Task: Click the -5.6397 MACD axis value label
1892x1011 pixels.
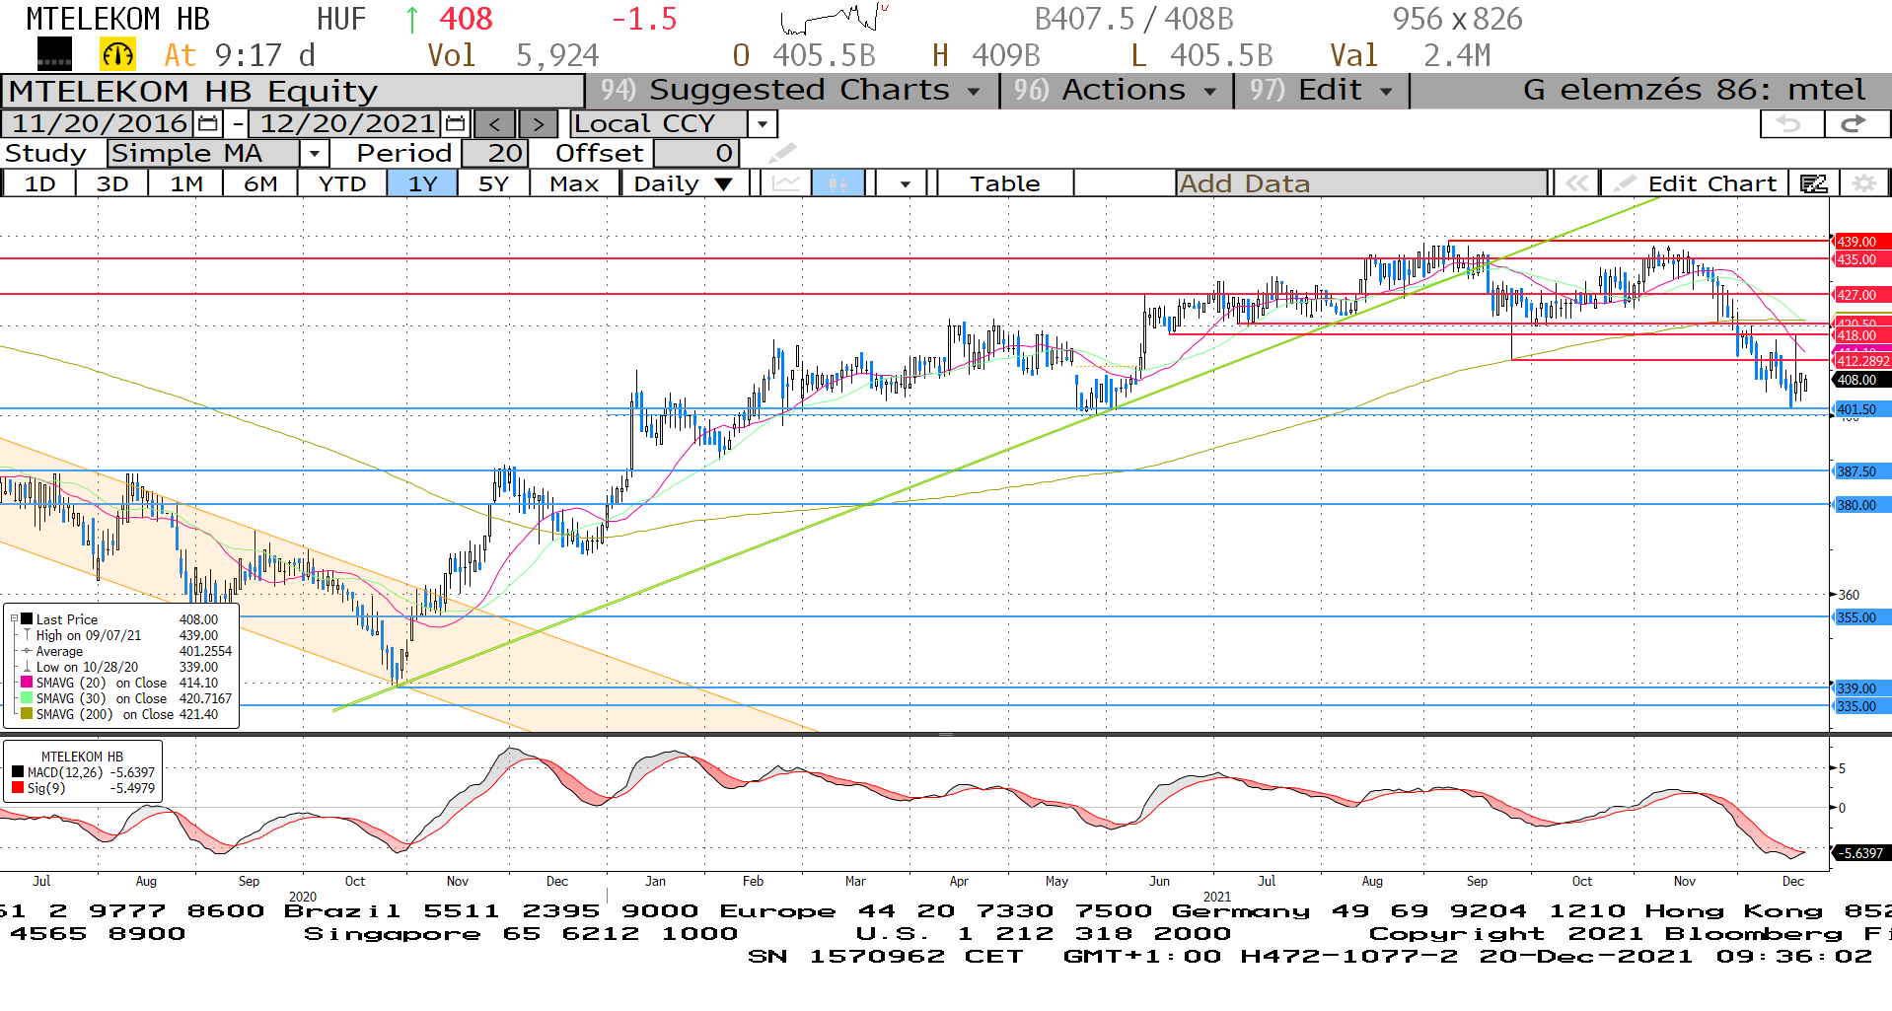Action: coord(1860,853)
